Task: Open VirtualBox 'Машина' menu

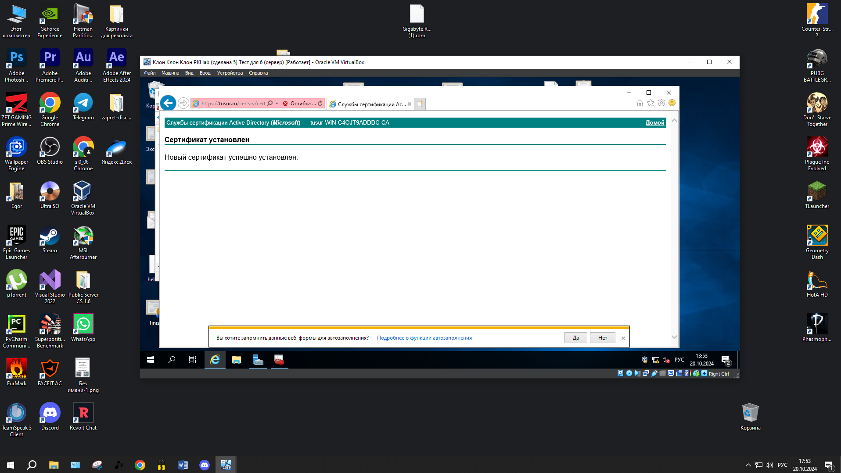Action: [x=170, y=73]
